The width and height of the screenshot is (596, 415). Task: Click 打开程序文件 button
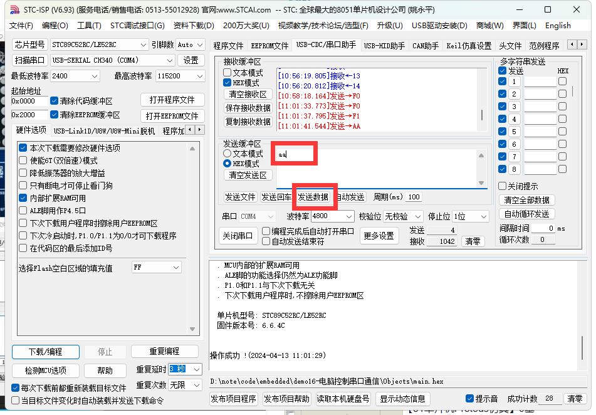(x=172, y=100)
